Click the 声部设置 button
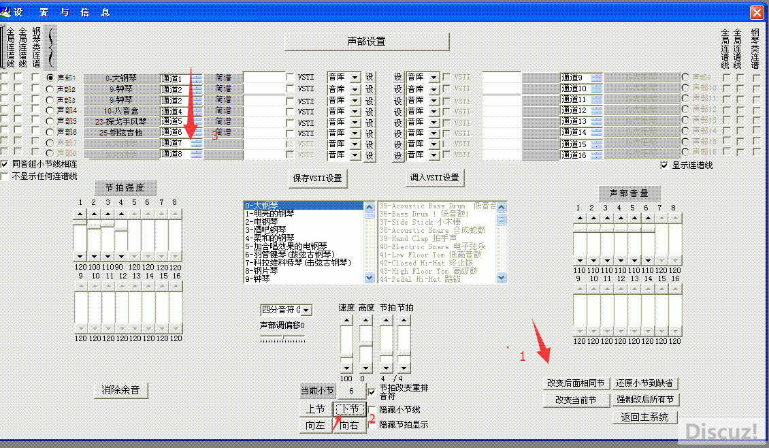The height and width of the screenshot is (448, 769). click(367, 42)
